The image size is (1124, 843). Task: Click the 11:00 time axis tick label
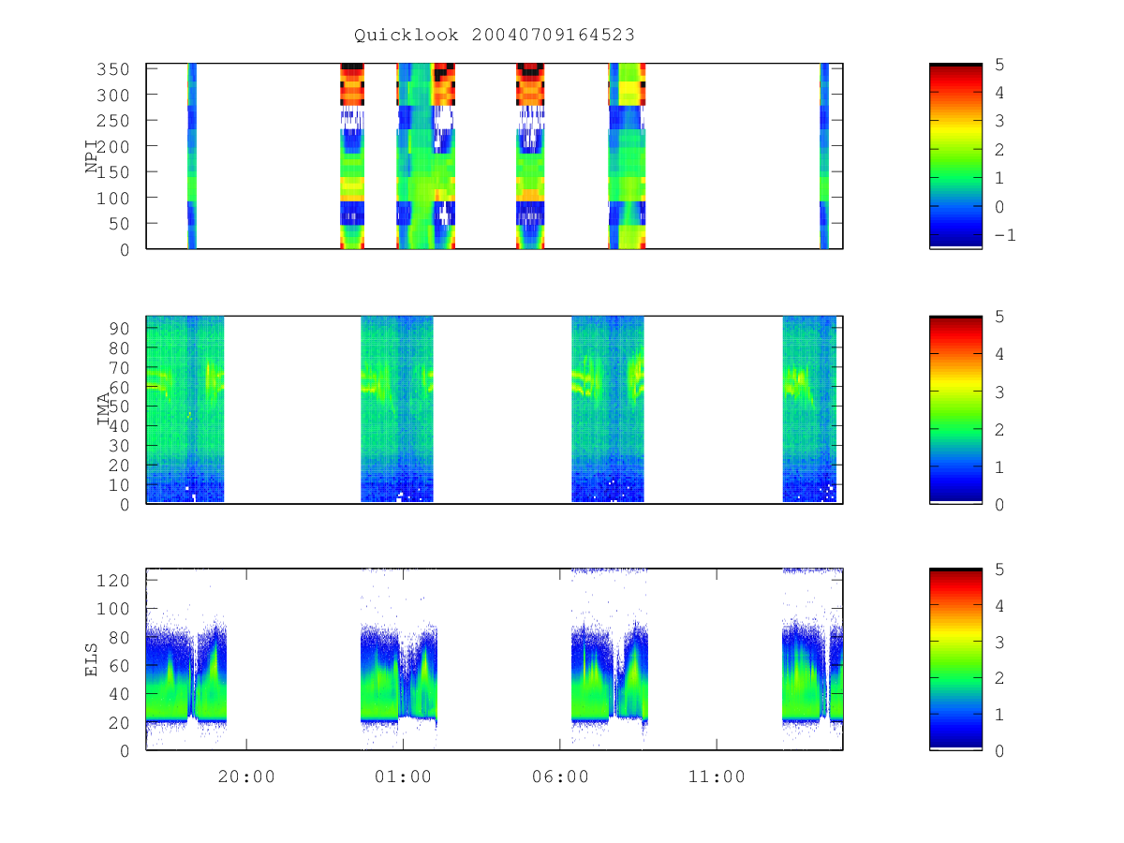coord(717,776)
